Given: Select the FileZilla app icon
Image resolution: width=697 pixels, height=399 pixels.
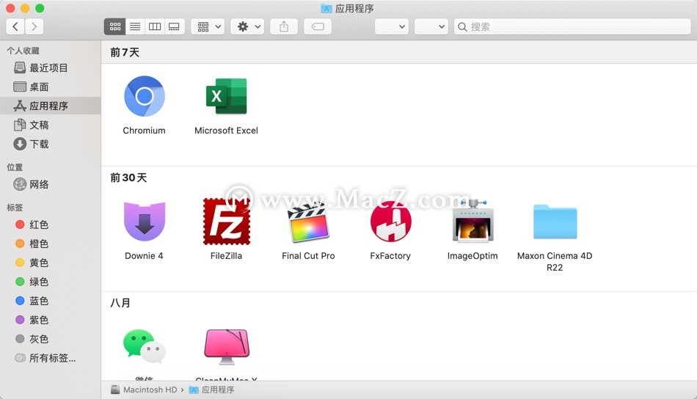Looking at the screenshot, I should point(226,222).
